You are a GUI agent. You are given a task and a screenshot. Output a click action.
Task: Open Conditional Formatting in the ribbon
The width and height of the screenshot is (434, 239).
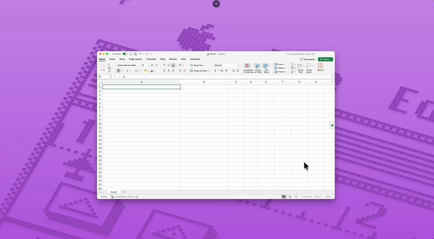(248, 68)
